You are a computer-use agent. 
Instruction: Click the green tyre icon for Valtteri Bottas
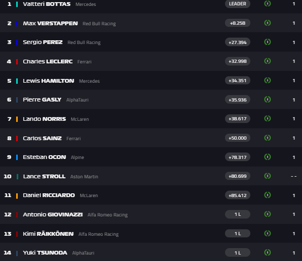(268, 3)
